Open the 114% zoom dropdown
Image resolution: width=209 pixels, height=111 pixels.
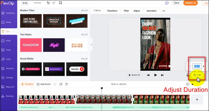coord(97,11)
